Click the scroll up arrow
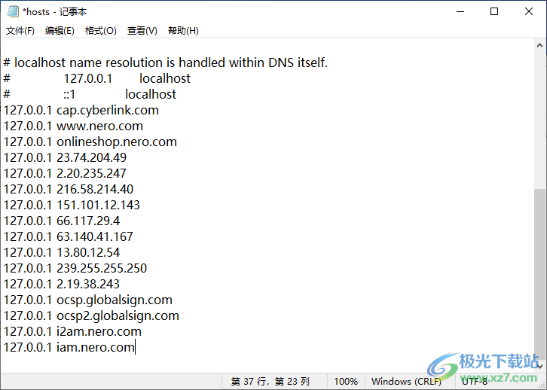This screenshot has height=390, width=547. (x=539, y=45)
